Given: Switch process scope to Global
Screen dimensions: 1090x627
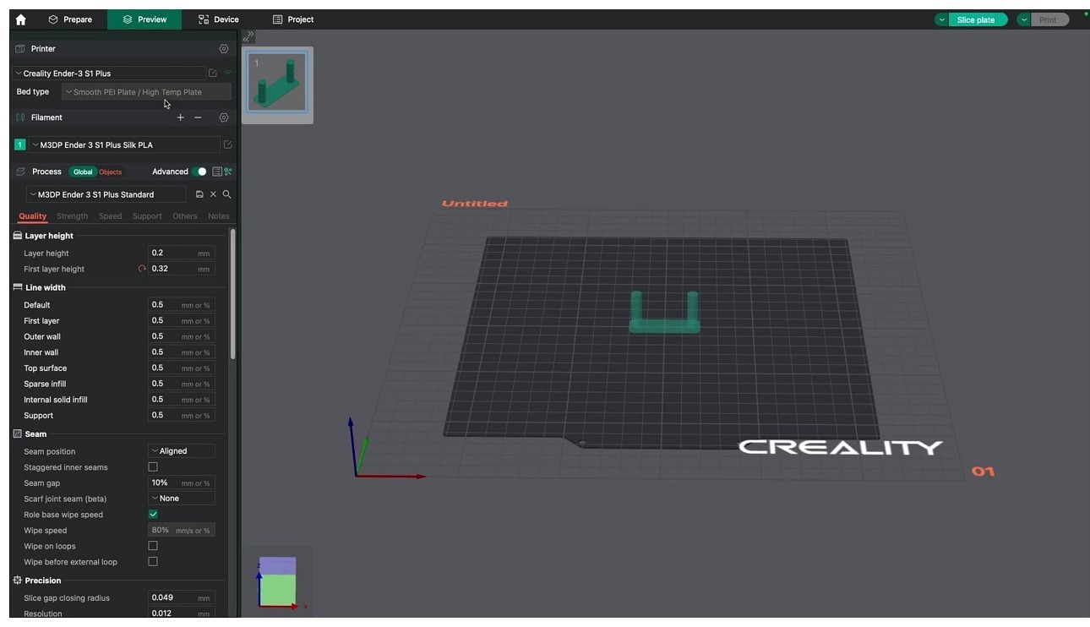Looking at the screenshot, I should pyautogui.click(x=83, y=172).
